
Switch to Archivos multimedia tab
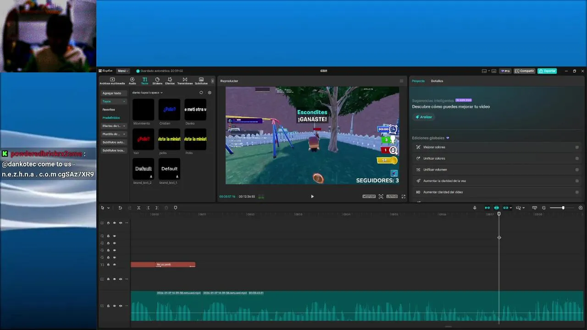point(112,81)
